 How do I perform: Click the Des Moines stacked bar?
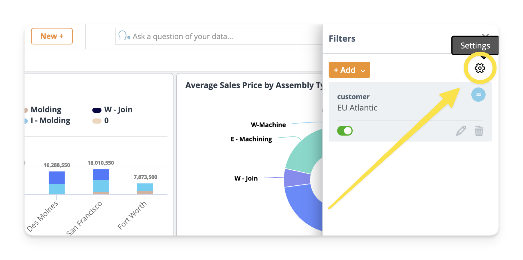point(56,183)
